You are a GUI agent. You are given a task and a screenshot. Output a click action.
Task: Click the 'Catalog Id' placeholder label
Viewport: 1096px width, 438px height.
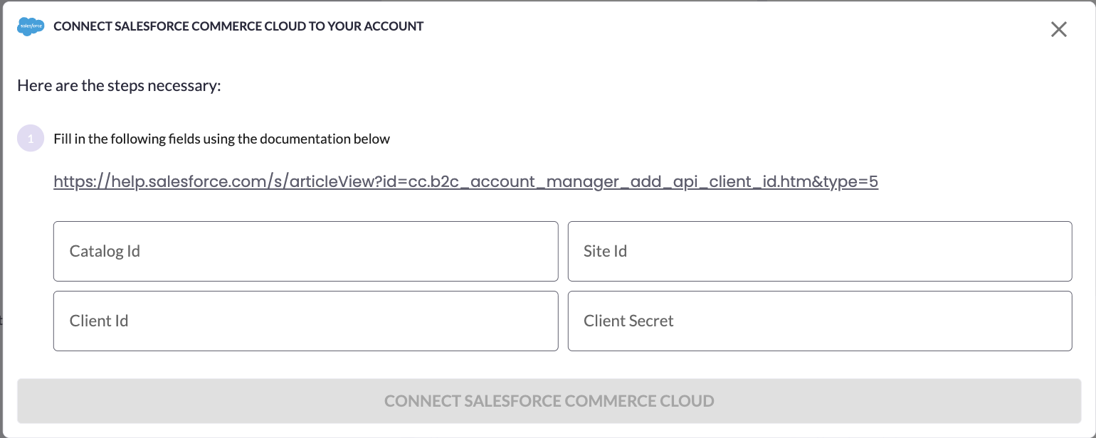(105, 251)
